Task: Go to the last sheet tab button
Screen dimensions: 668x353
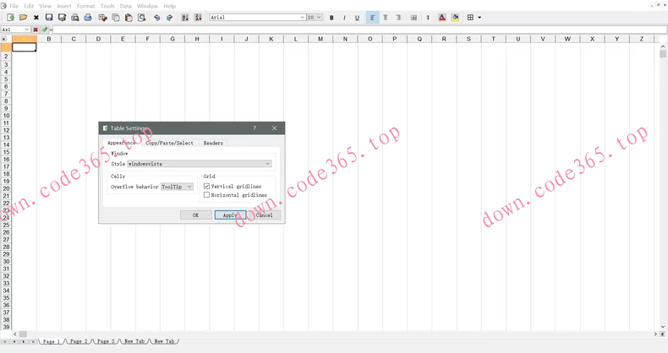Action: (x=33, y=341)
